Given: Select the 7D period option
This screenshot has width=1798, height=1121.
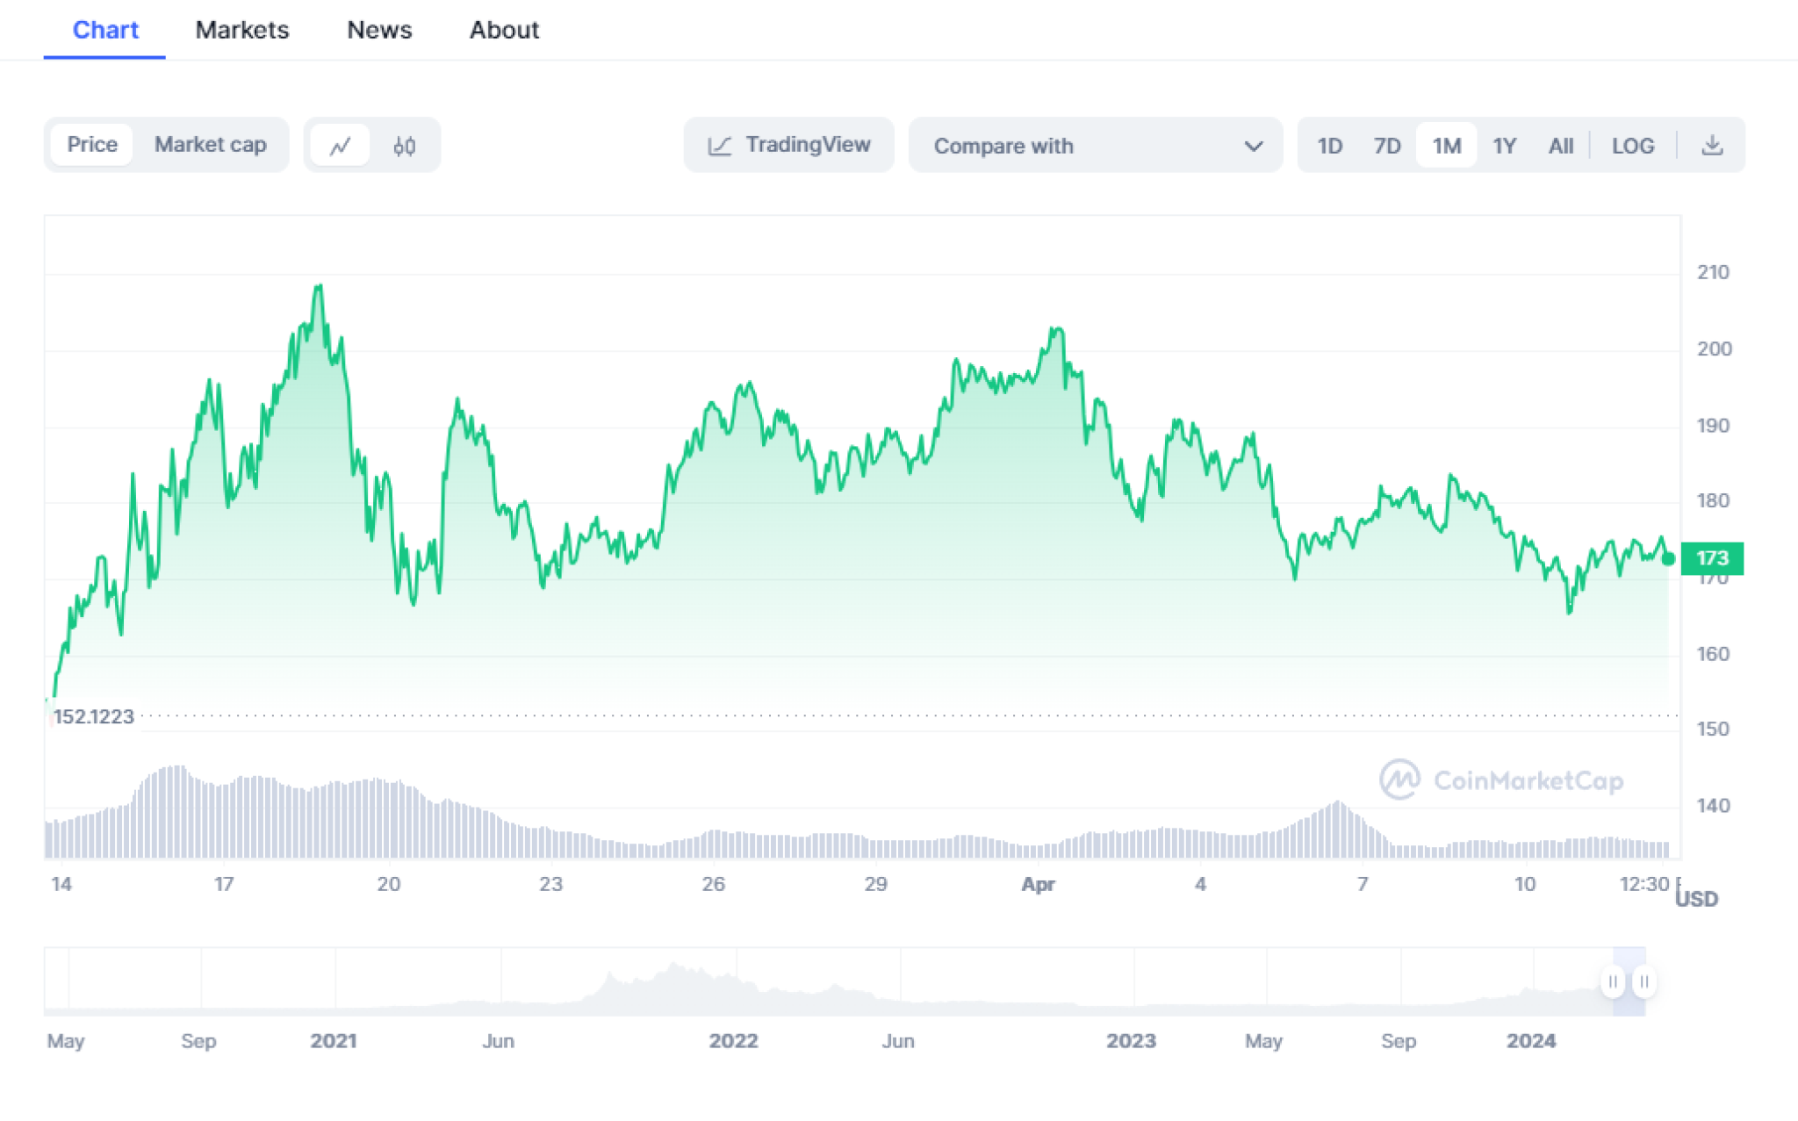Looking at the screenshot, I should coord(1387,146).
